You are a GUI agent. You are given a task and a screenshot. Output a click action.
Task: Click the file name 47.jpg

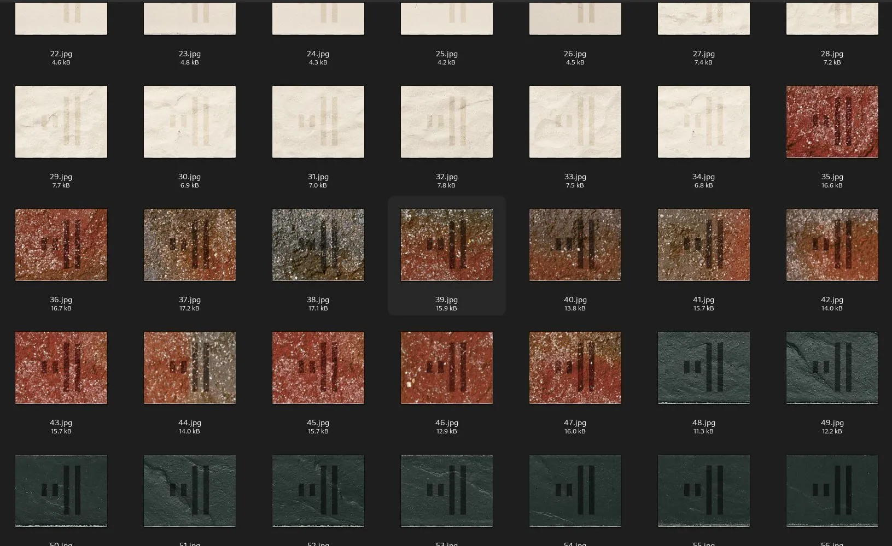(x=575, y=422)
